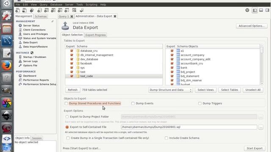Viewport: 271px width, 152px height.
Task: Open preferences gear icon at top right
Action: tap(247, 10)
